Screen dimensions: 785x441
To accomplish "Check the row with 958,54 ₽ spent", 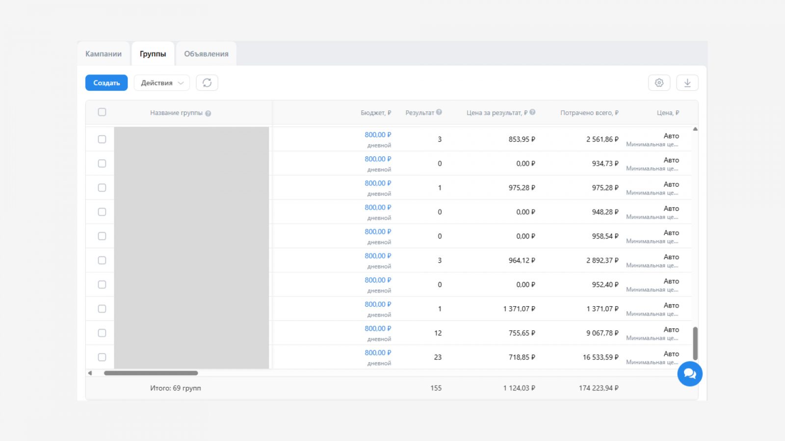I will [x=102, y=236].
